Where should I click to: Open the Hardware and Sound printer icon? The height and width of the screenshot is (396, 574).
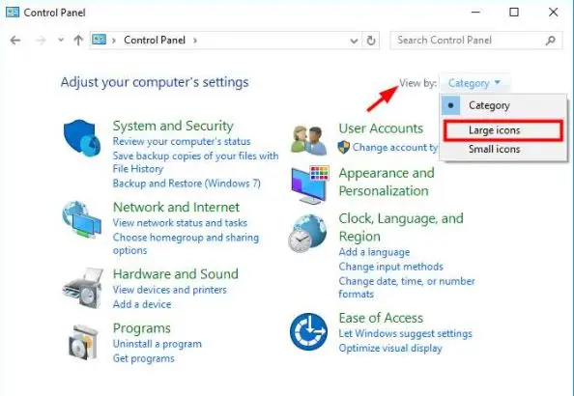82,288
